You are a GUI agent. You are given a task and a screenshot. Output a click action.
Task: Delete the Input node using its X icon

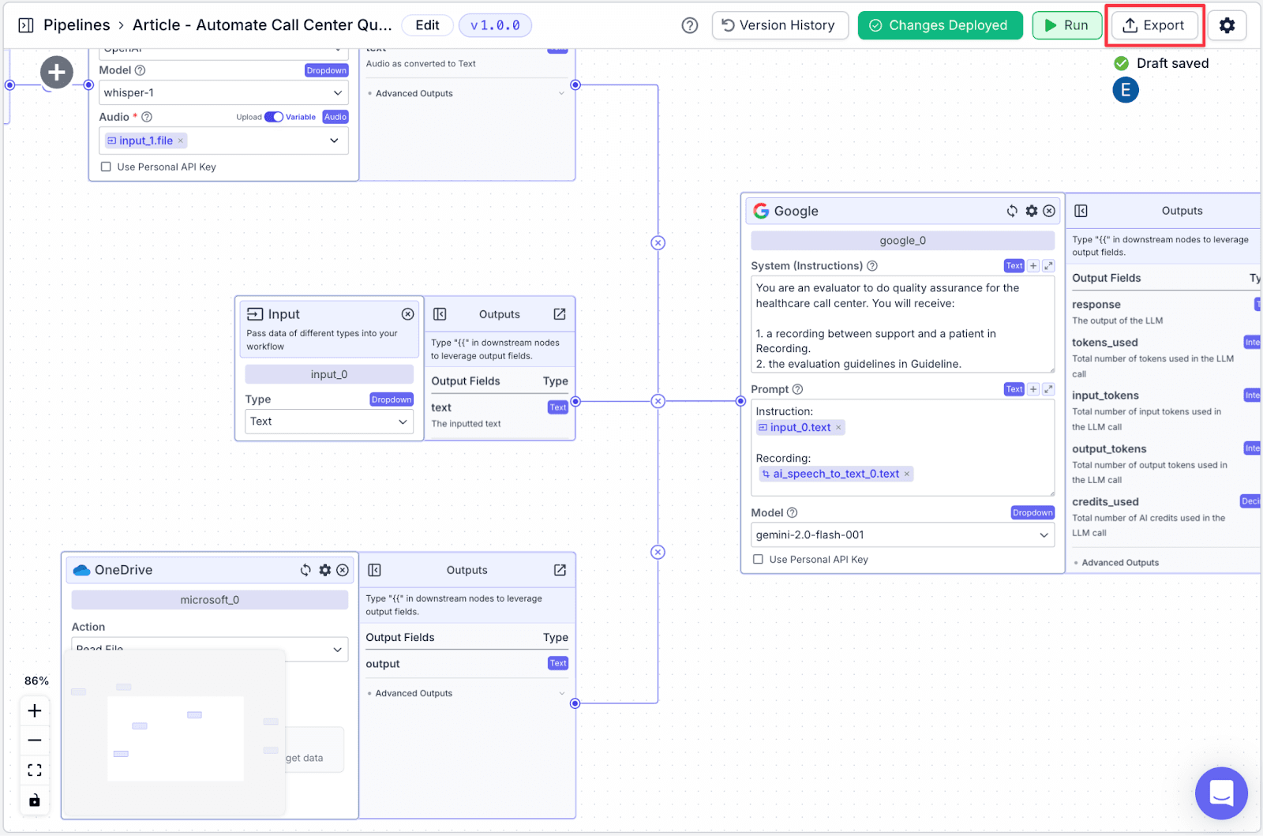tap(407, 314)
